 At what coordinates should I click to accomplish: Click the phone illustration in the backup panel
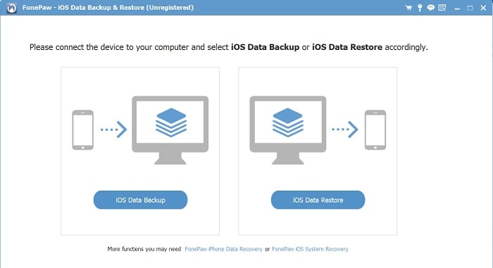click(x=82, y=129)
